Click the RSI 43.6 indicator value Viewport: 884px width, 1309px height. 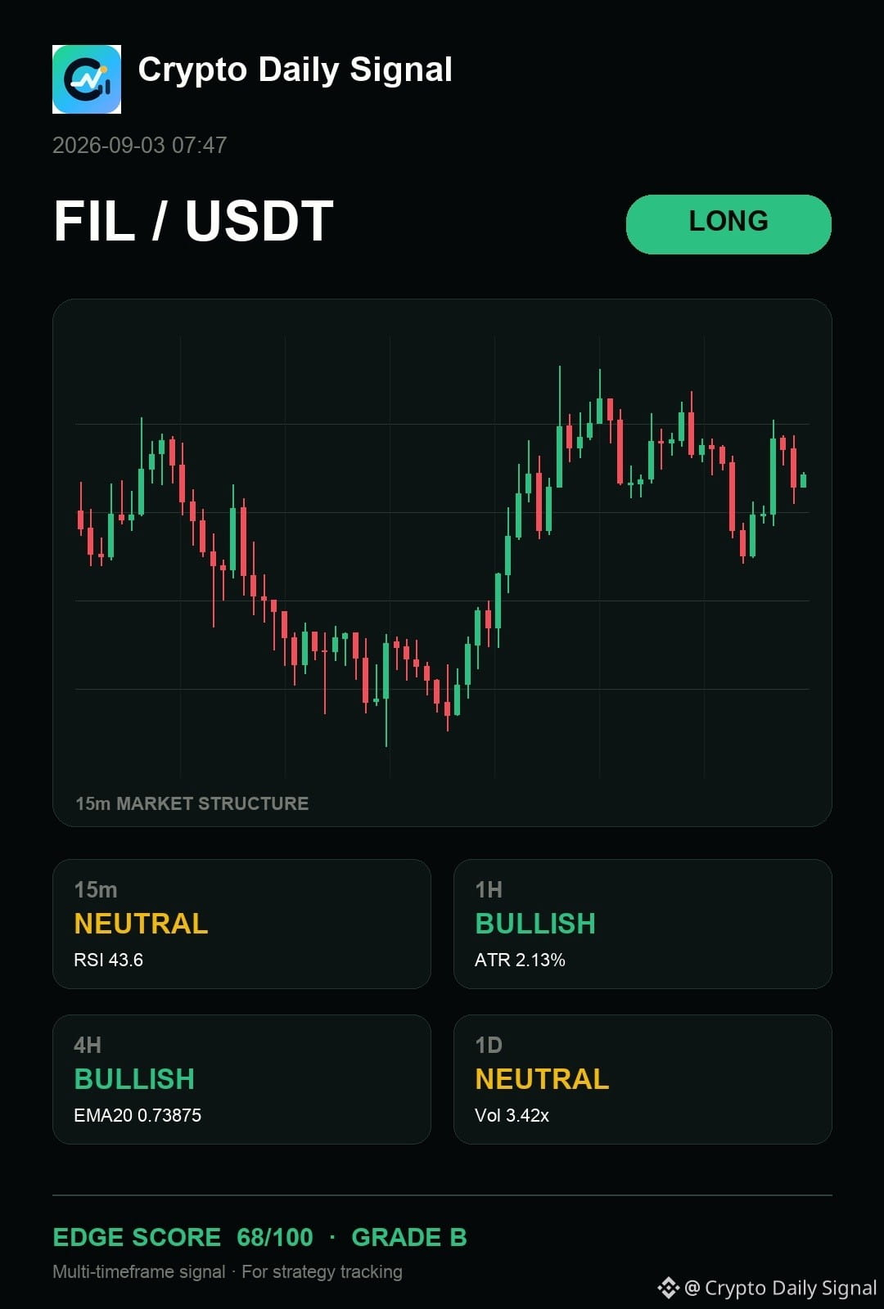pyautogui.click(x=109, y=960)
